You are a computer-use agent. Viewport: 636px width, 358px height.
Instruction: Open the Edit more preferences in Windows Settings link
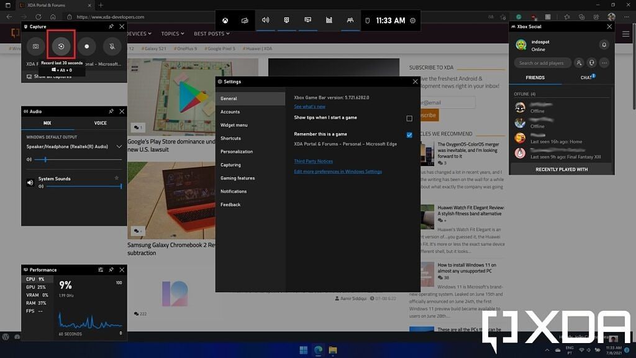click(x=338, y=171)
